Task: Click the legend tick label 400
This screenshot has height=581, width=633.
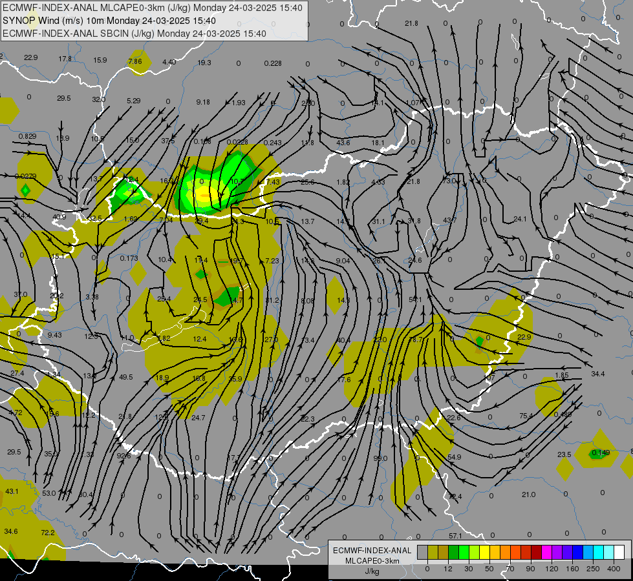Action: (614, 569)
